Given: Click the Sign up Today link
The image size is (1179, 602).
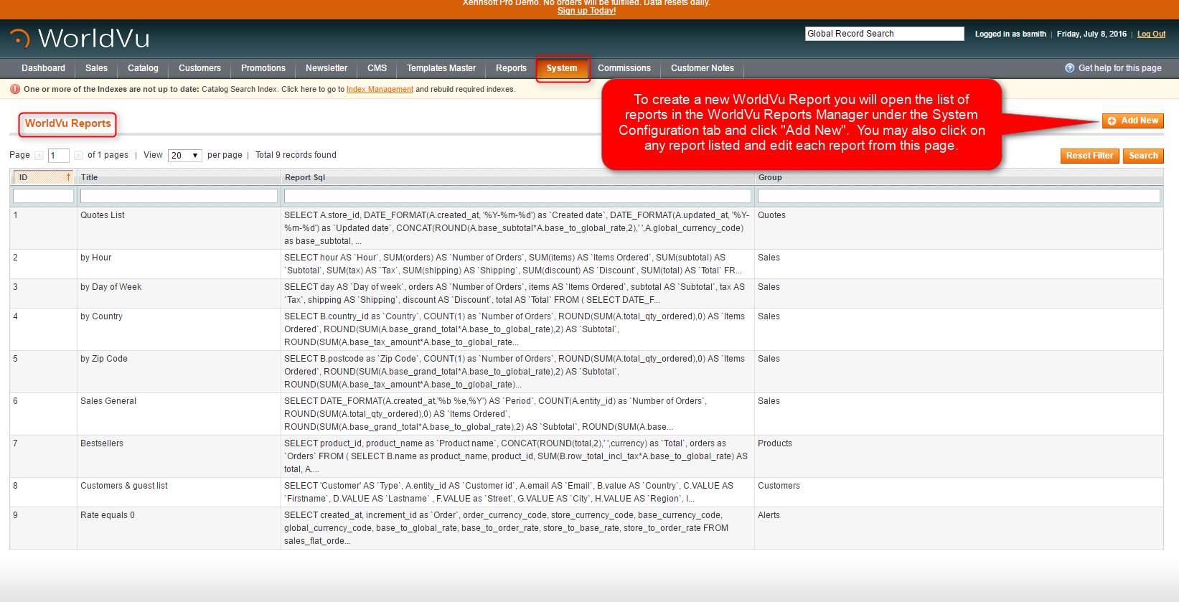Looking at the screenshot, I should click(586, 11).
